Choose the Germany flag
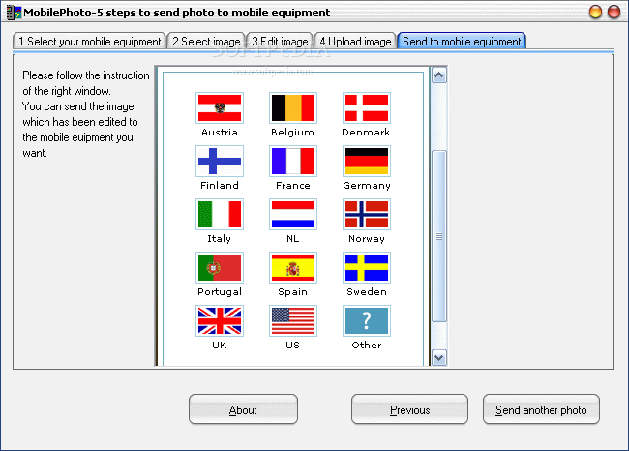This screenshot has height=451, width=629. pos(367,162)
